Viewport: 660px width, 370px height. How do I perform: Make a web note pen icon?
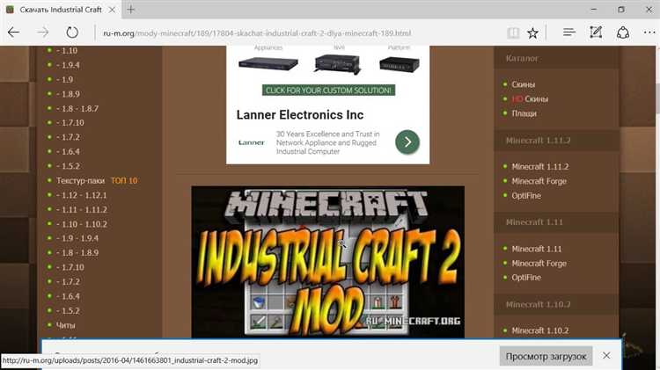coord(596,33)
